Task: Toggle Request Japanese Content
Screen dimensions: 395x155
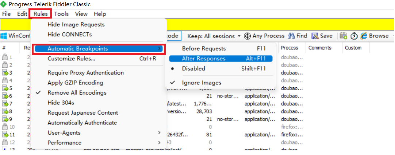Action: tap(99, 112)
